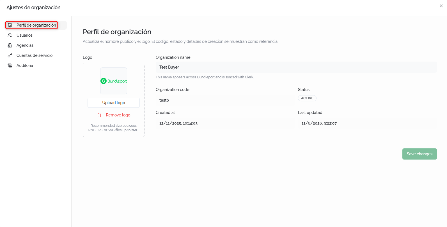Screen dimensions: 447x227
Task: Click the ACTIVE status badge
Action: pos(307,98)
